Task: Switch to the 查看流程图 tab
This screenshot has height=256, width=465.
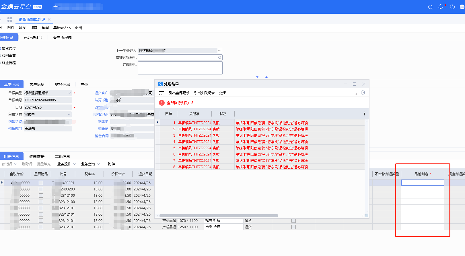Action: click(x=62, y=38)
